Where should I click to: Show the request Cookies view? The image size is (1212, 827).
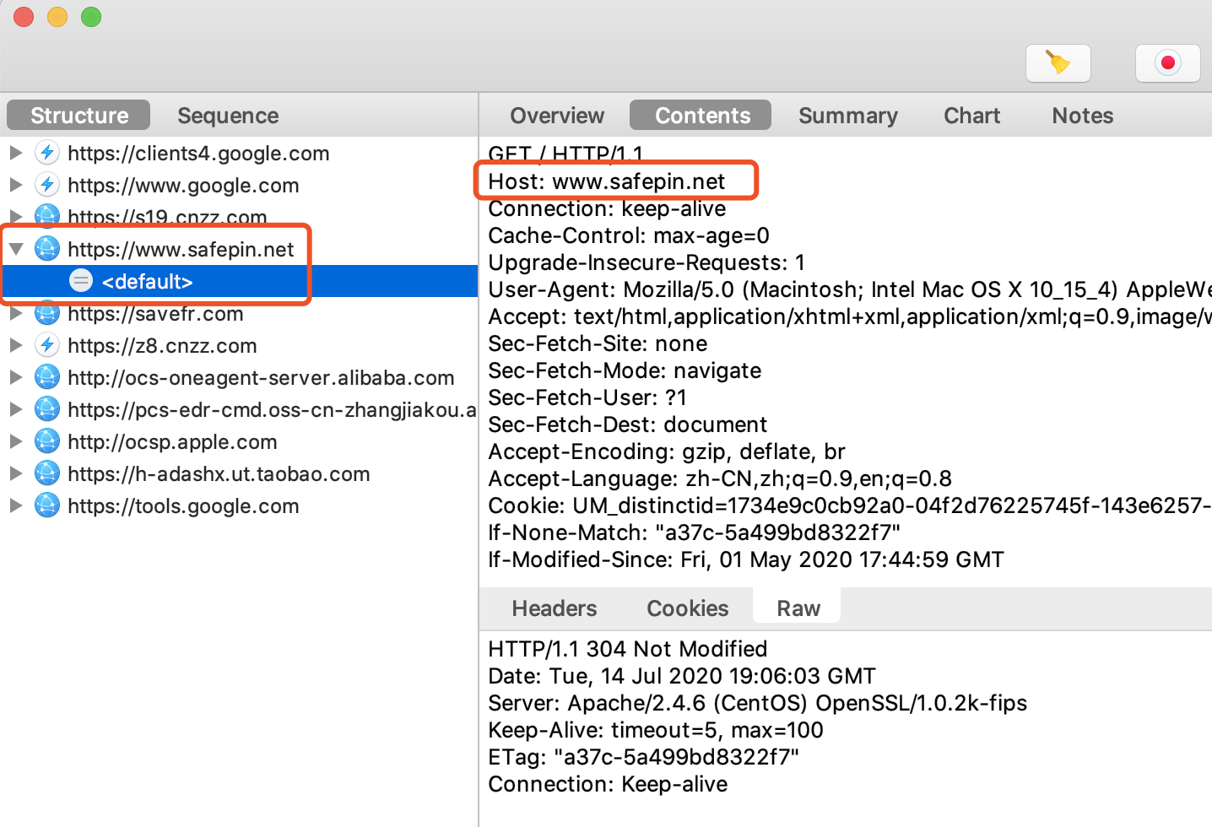[687, 608]
